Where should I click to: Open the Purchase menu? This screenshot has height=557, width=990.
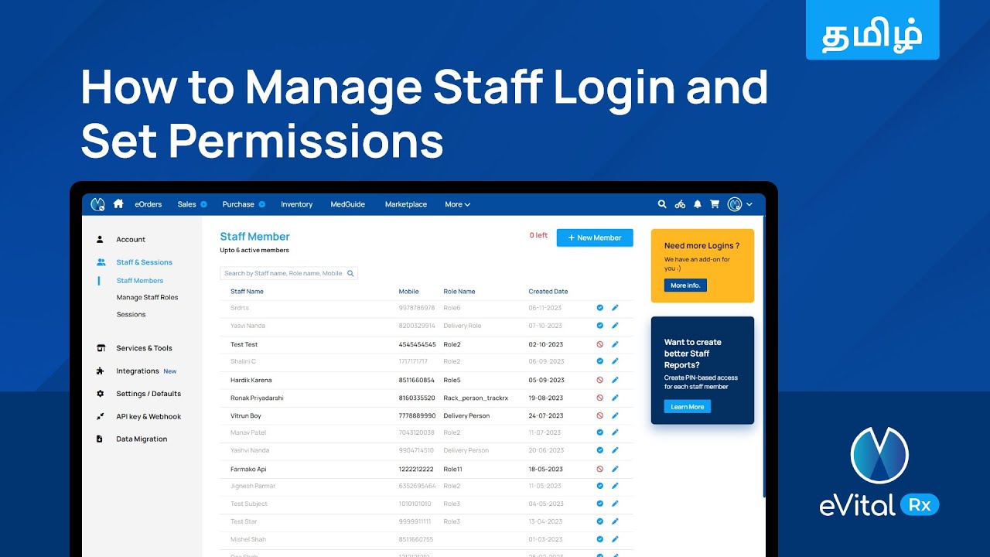click(238, 204)
